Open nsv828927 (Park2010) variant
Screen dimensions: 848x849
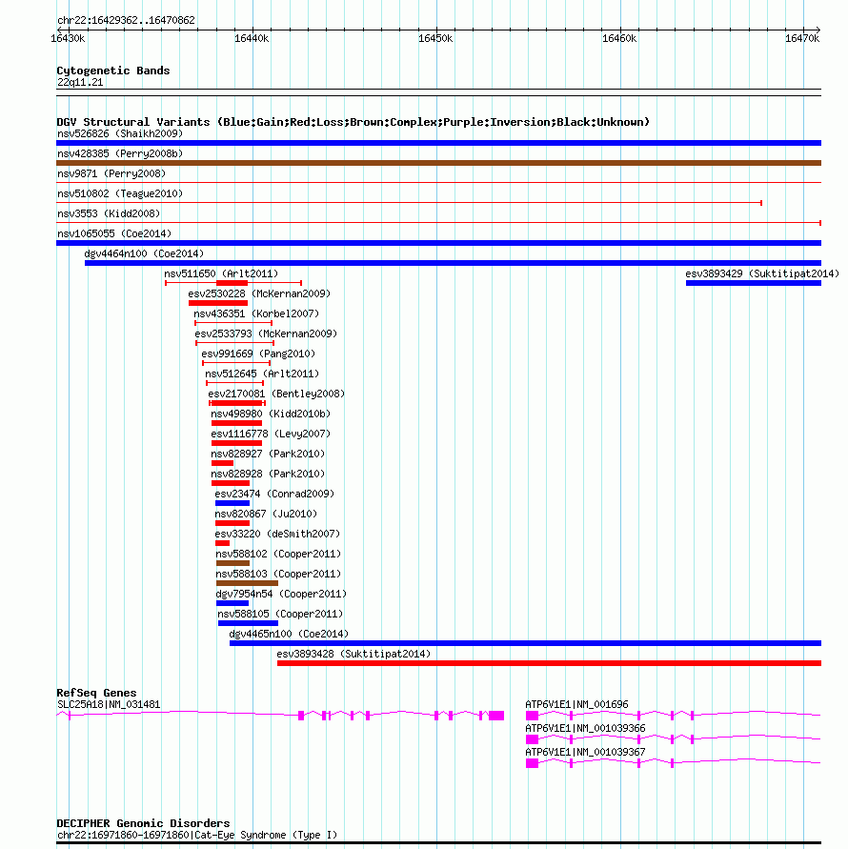(x=268, y=455)
